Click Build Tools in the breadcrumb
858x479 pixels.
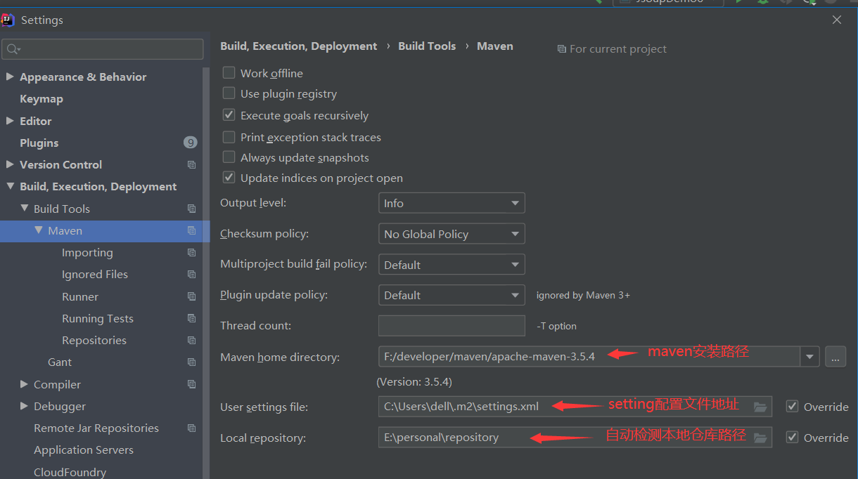(427, 46)
